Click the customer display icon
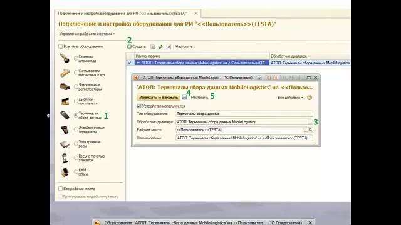401x225 pixels. [x=65, y=101]
